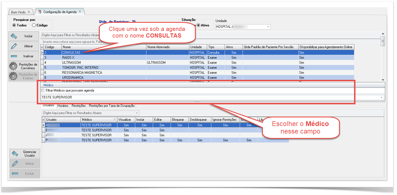Close the Configuração de Agenda tab
Image resolution: width=397 pixels, height=195 pixels.
(x=80, y=12)
